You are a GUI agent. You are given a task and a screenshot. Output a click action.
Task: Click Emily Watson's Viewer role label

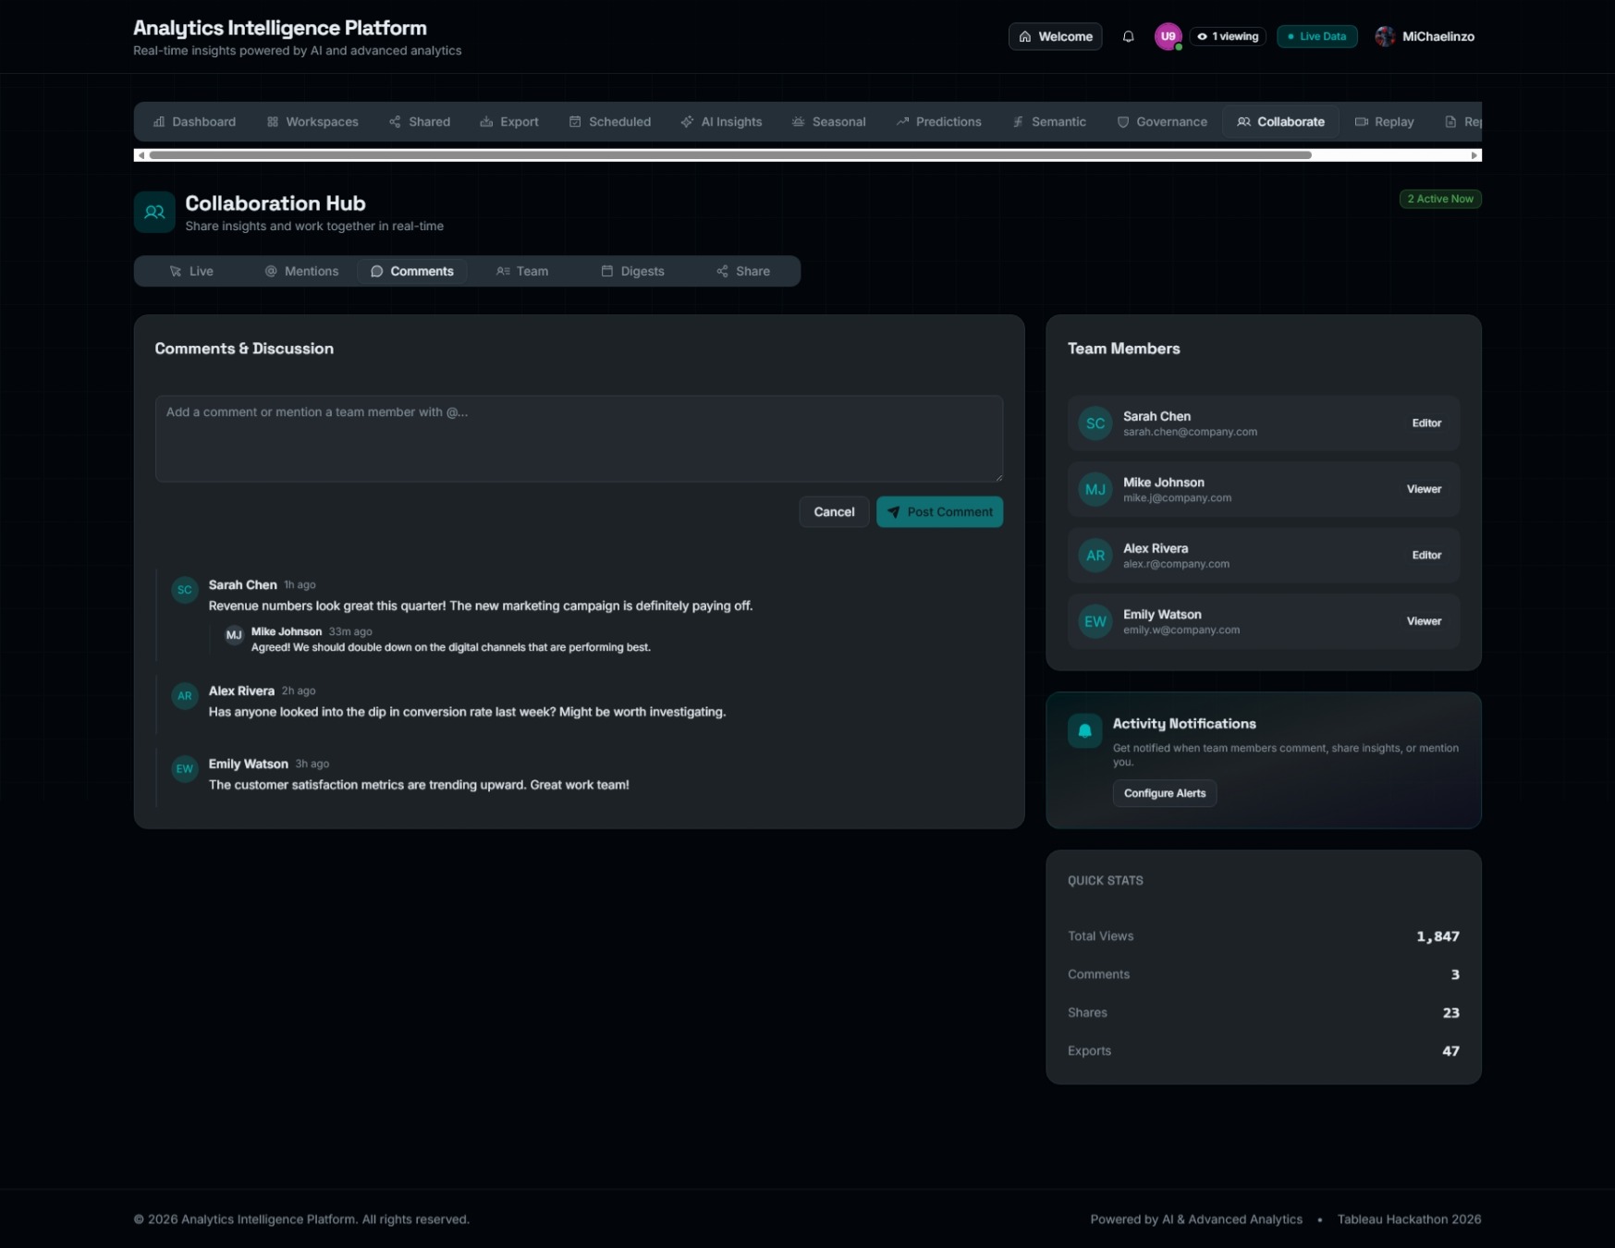coord(1424,622)
